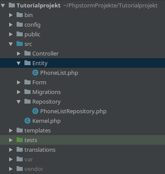Collapse the src folder arrow

pos(11,44)
